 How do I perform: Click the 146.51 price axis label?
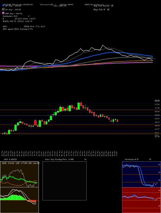point(157,122)
